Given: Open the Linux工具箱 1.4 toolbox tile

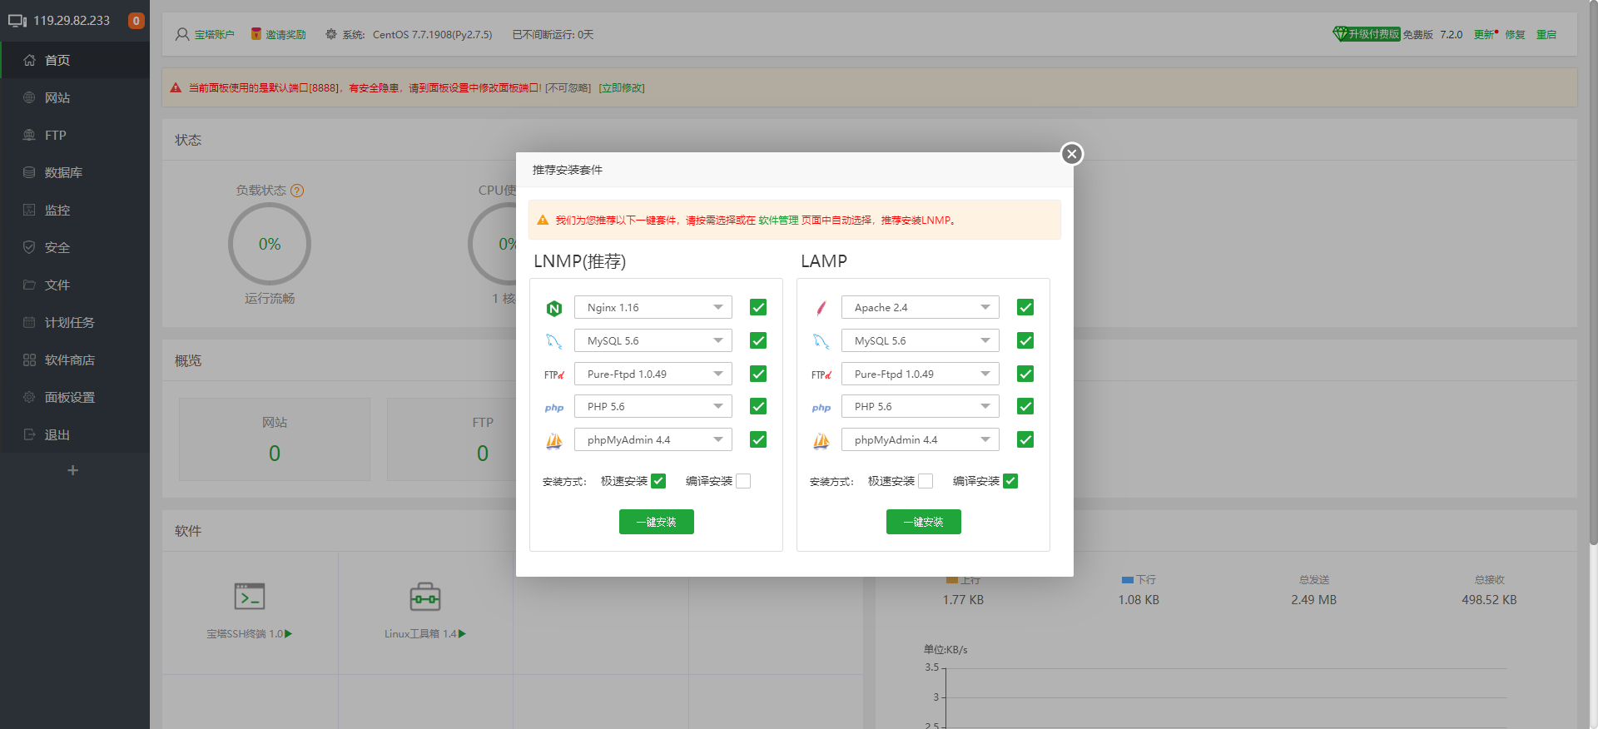Looking at the screenshot, I should (425, 612).
